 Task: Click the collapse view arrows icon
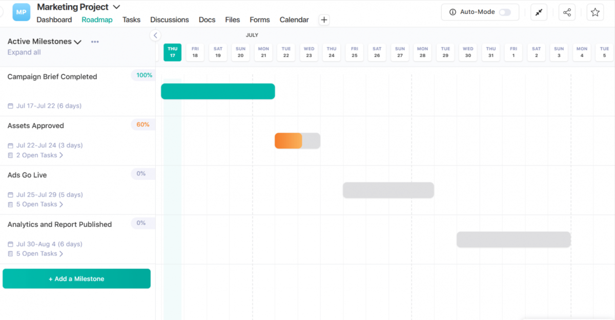(x=539, y=12)
